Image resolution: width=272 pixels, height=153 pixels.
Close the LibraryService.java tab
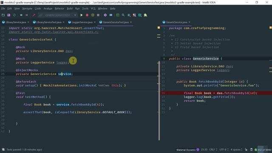coord(28,22)
